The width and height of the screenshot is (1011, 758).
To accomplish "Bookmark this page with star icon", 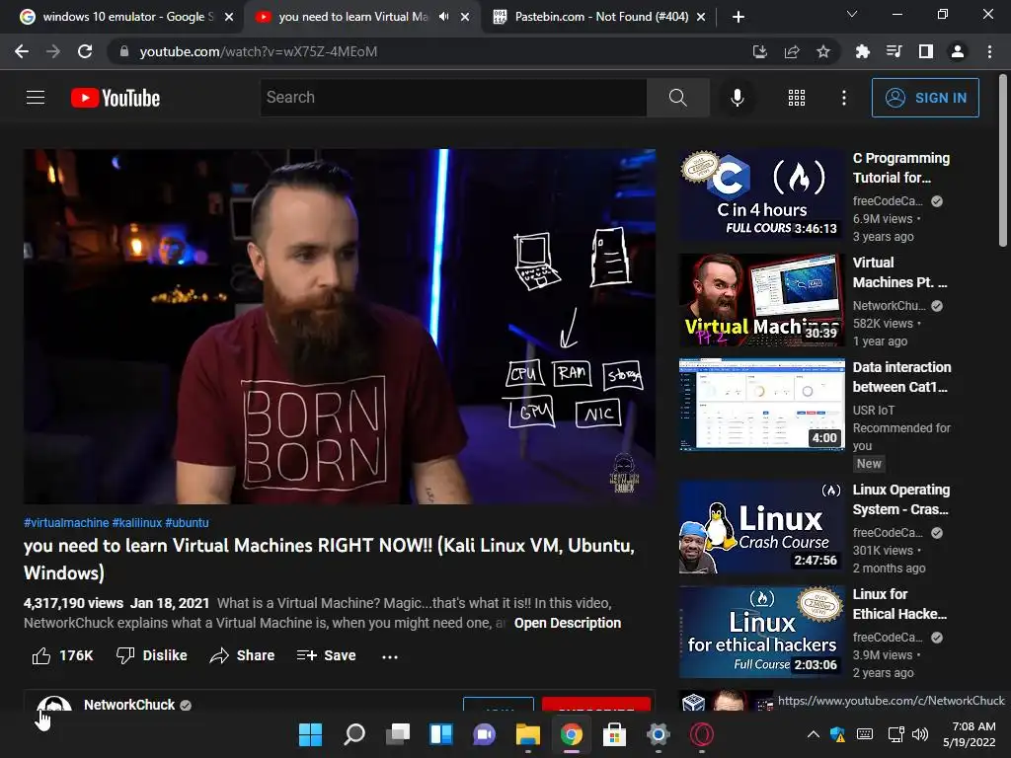I will [823, 51].
